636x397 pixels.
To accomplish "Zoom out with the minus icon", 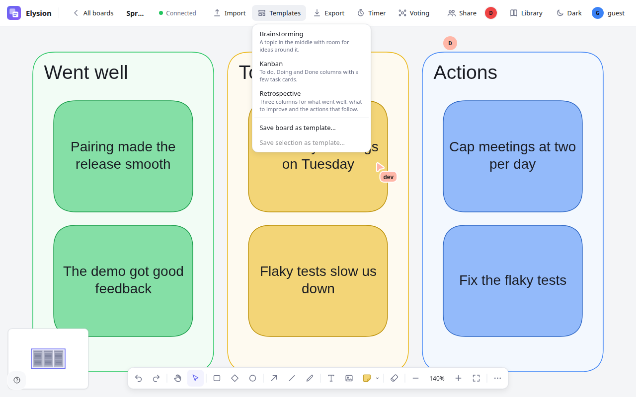I will coord(415,378).
